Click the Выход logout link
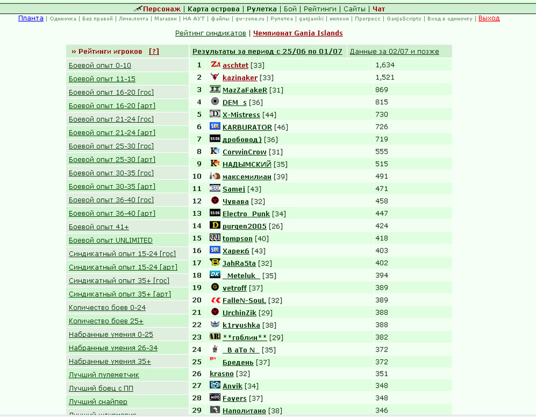Viewport: 536px width, 417px height. point(489,18)
